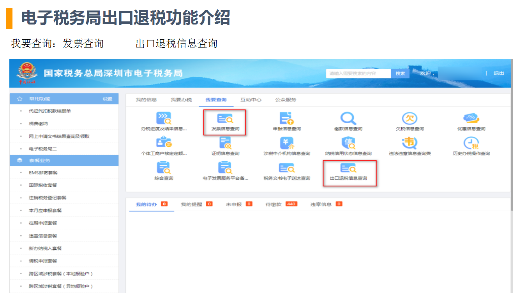Open 税费缴纳 in sidebar

[x=64, y=124]
